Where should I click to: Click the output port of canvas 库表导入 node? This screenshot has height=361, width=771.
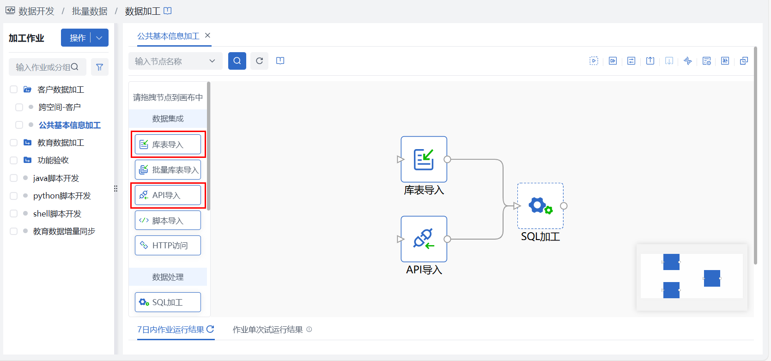coord(447,159)
